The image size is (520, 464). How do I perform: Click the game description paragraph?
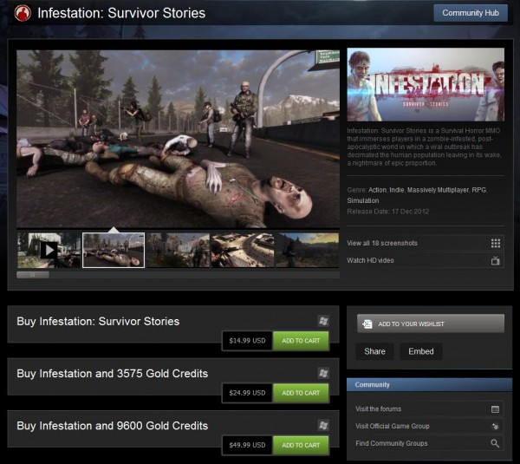point(424,147)
